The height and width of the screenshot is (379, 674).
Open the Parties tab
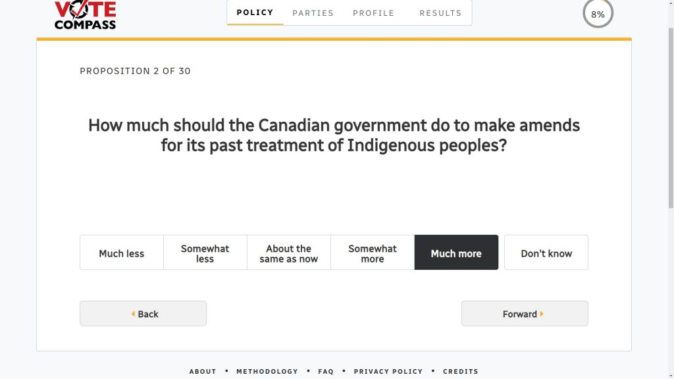[313, 13]
